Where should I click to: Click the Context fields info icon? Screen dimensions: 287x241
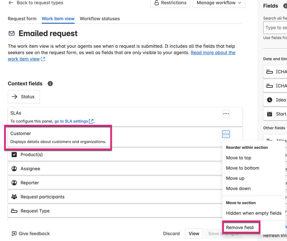pyautogui.click(x=50, y=84)
